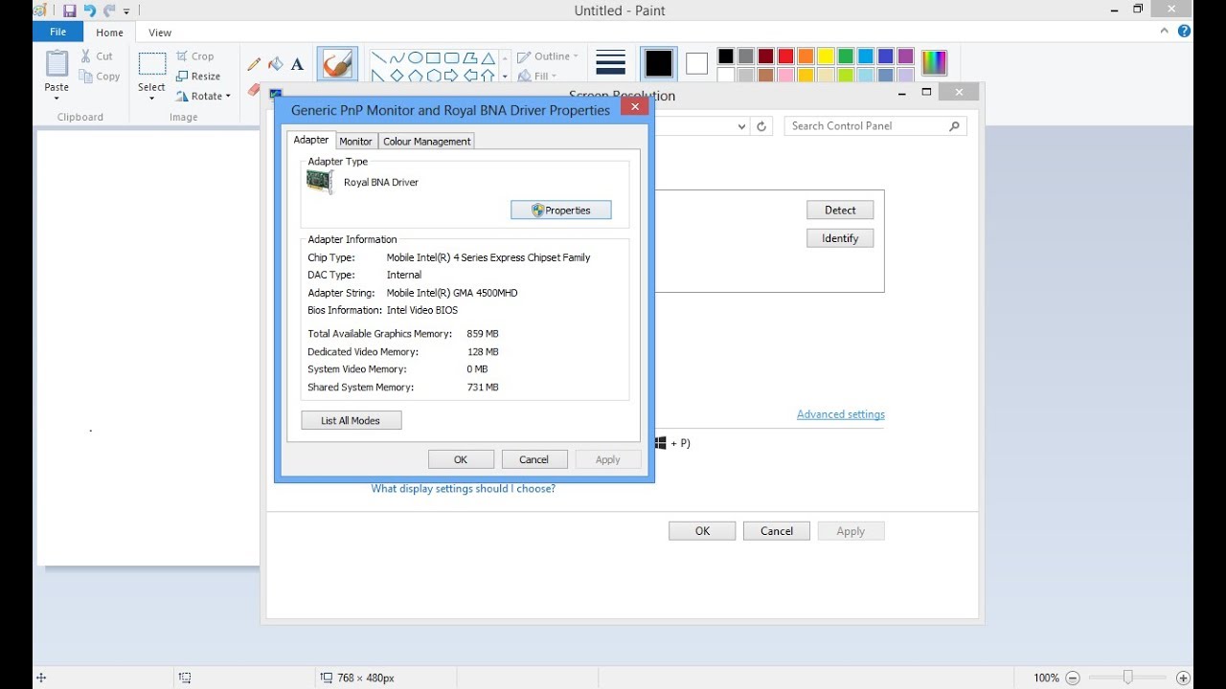Click Cut in the Clipboard group
Viewport: 1226px width, 689px height.
[x=97, y=56]
